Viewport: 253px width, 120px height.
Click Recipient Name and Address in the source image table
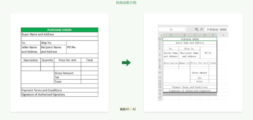coord(53,49)
